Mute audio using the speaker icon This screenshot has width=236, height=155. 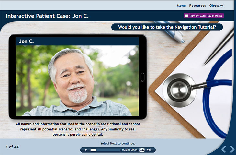point(149,150)
